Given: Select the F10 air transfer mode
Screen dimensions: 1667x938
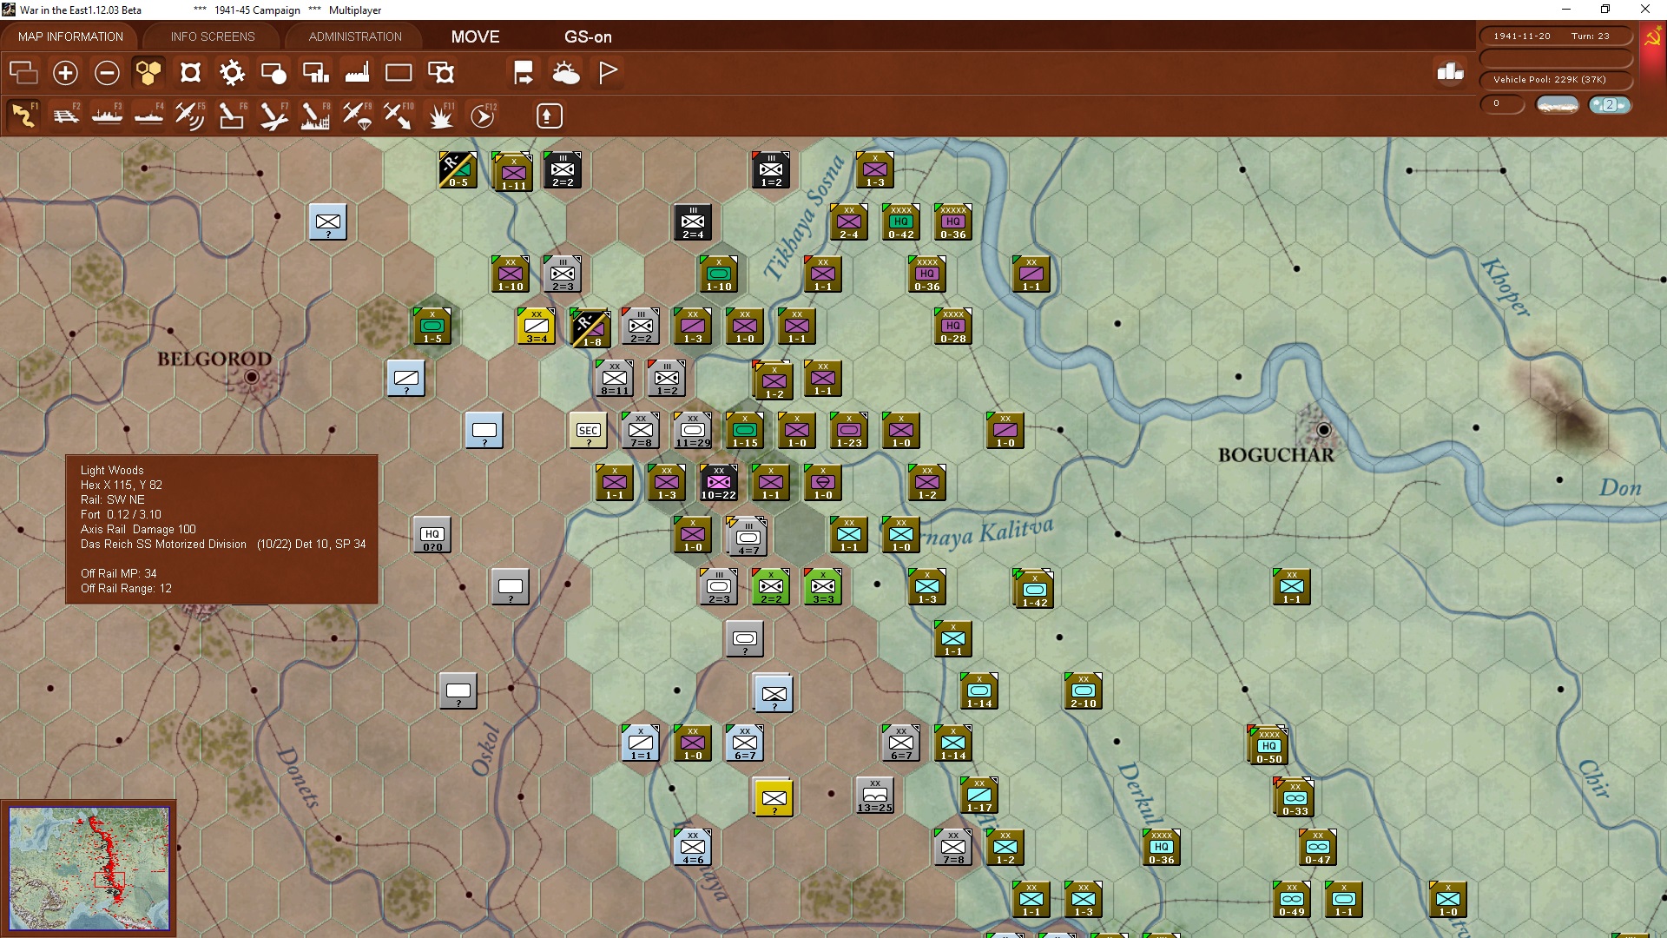Looking at the screenshot, I should (399, 116).
